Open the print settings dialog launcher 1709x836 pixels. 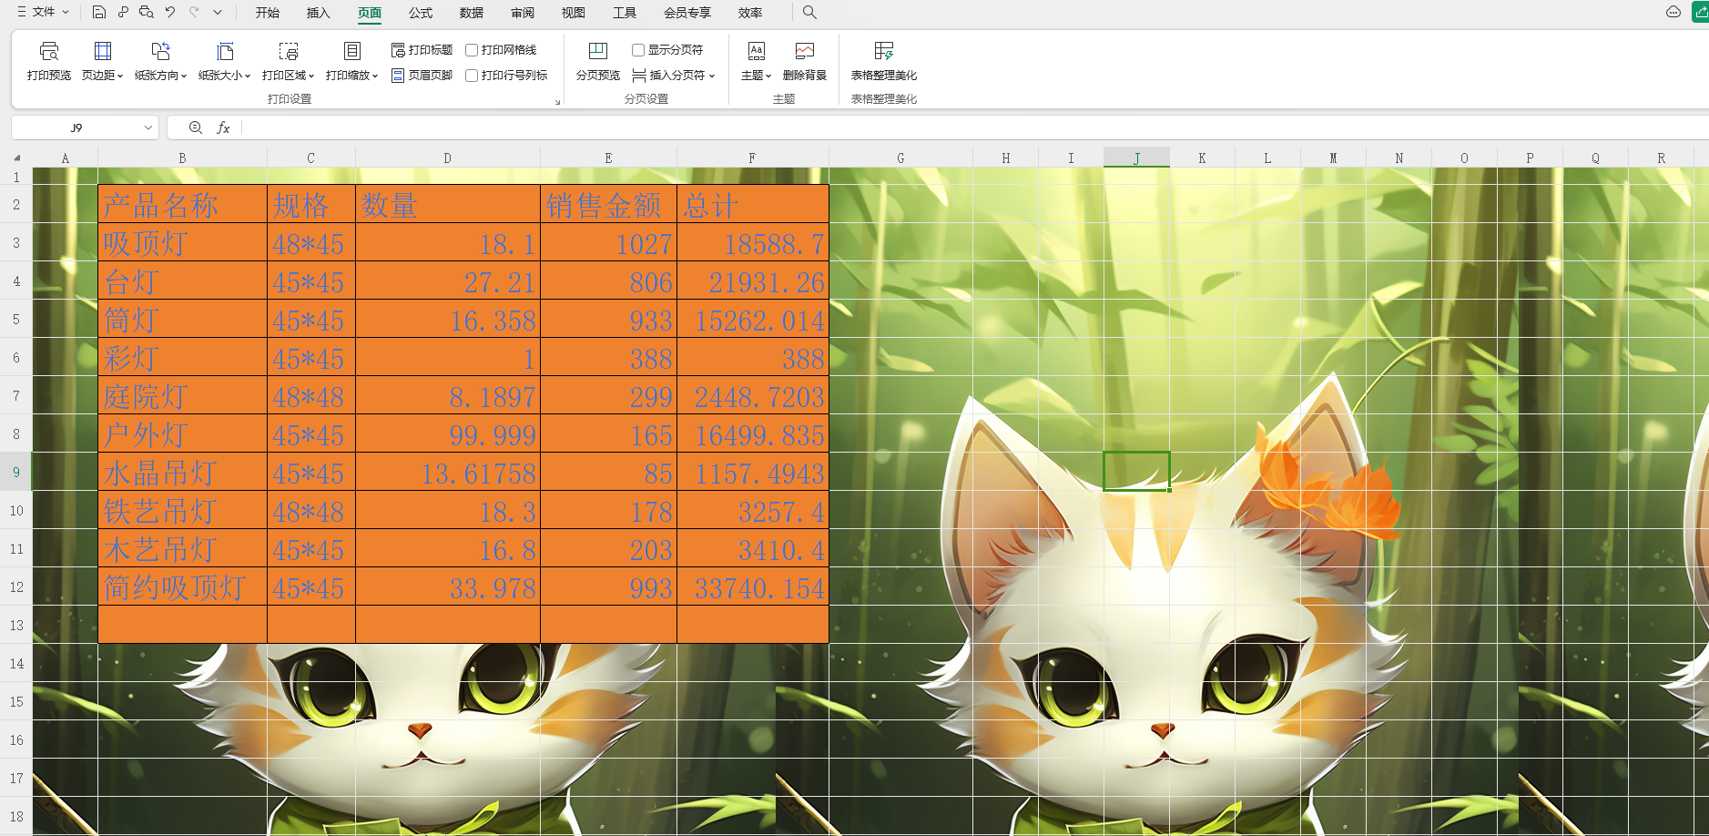(x=557, y=102)
